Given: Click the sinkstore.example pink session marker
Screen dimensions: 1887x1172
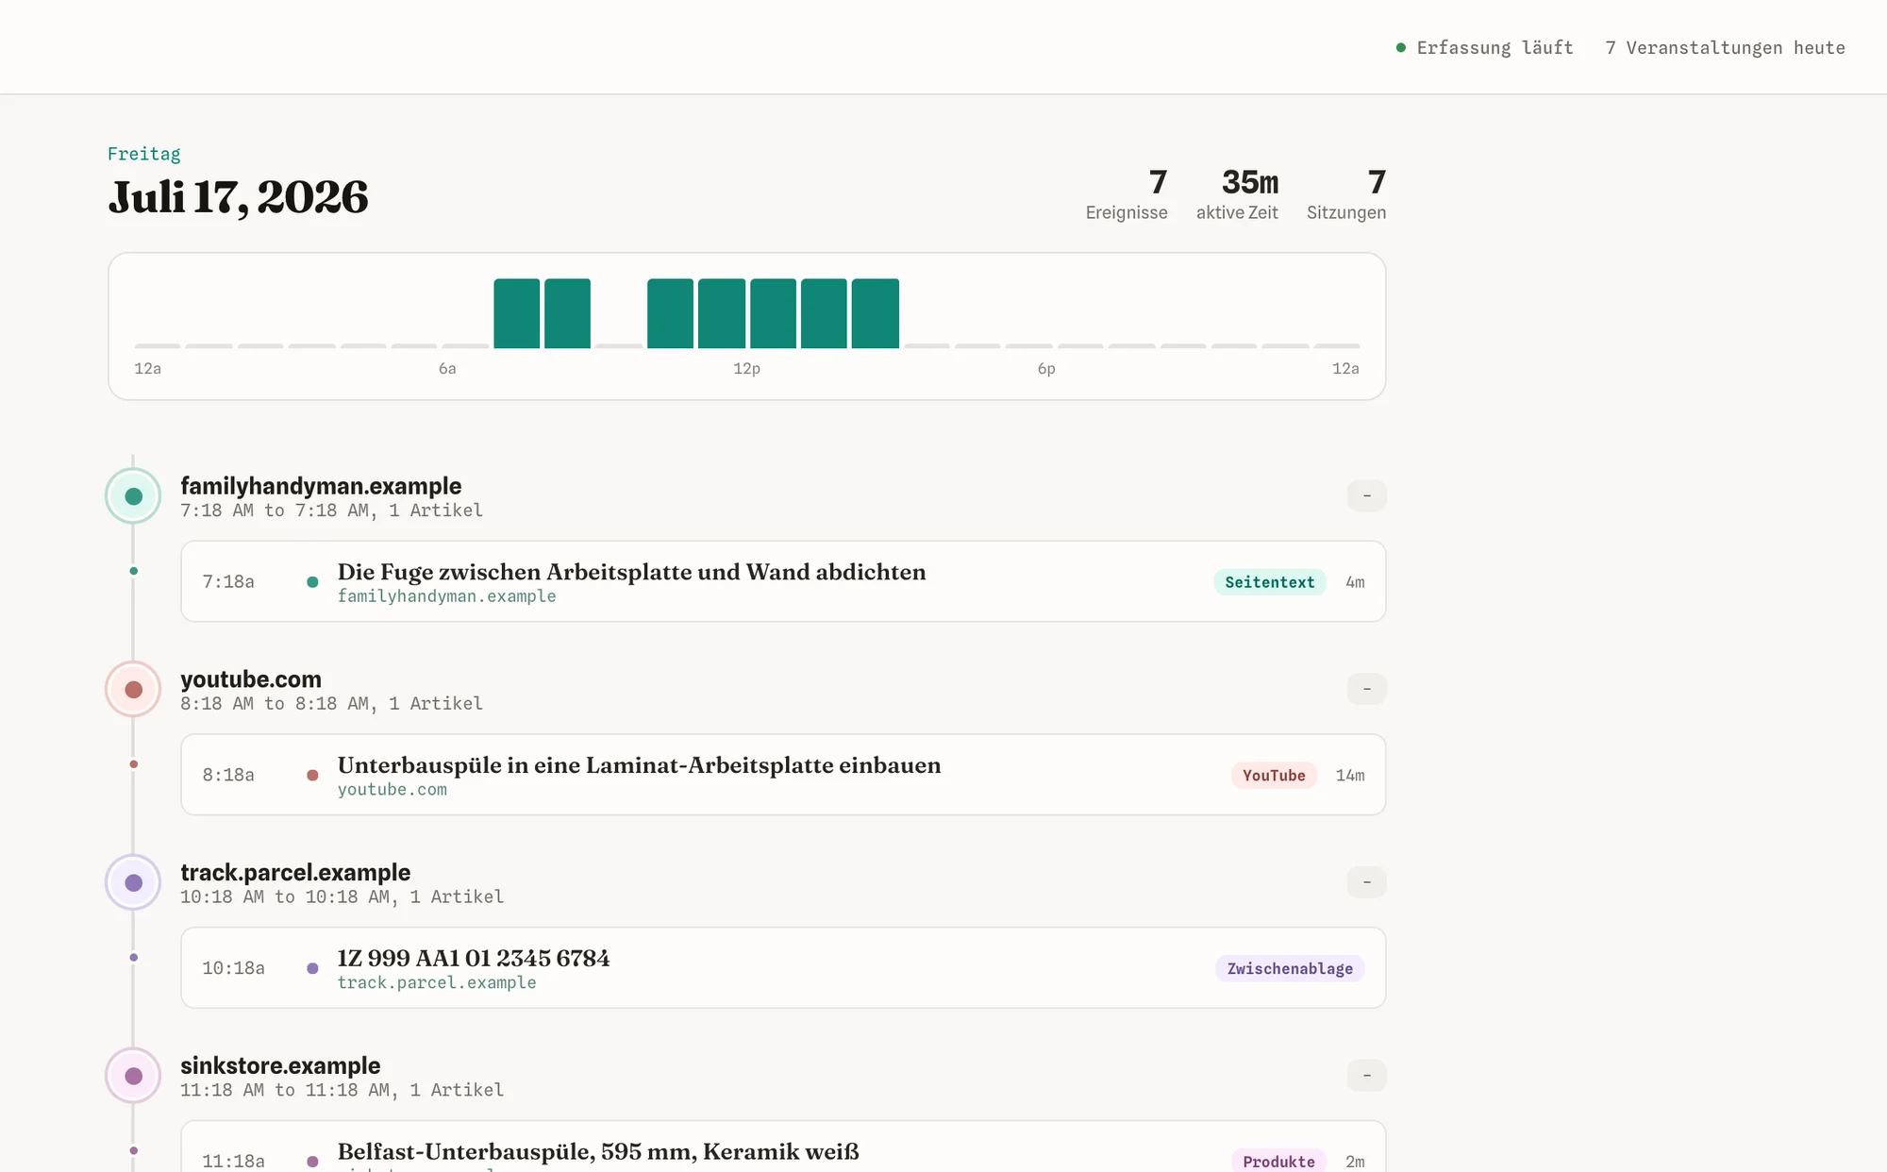Looking at the screenshot, I should pyautogui.click(x=133, y=1076).
